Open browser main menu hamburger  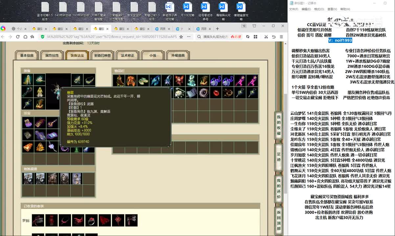[281, 37]
